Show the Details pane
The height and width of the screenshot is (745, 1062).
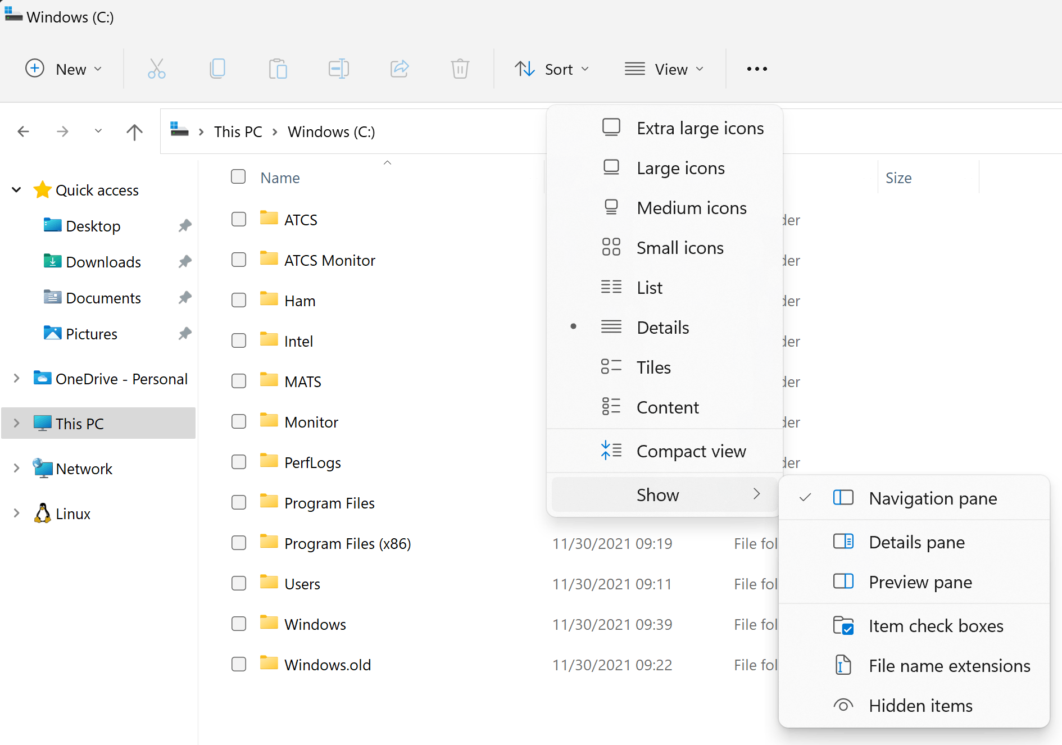pyautogui.click(x=914, y=542)
